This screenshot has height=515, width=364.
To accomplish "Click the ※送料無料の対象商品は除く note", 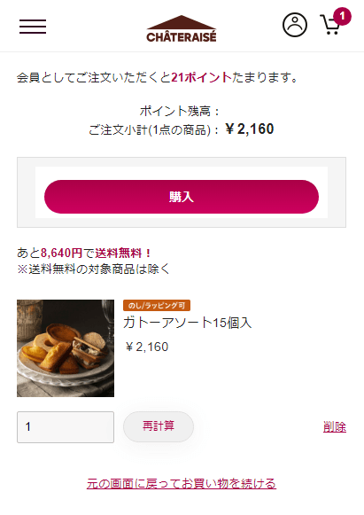I will pyautogui.click(x=94, y=269).
